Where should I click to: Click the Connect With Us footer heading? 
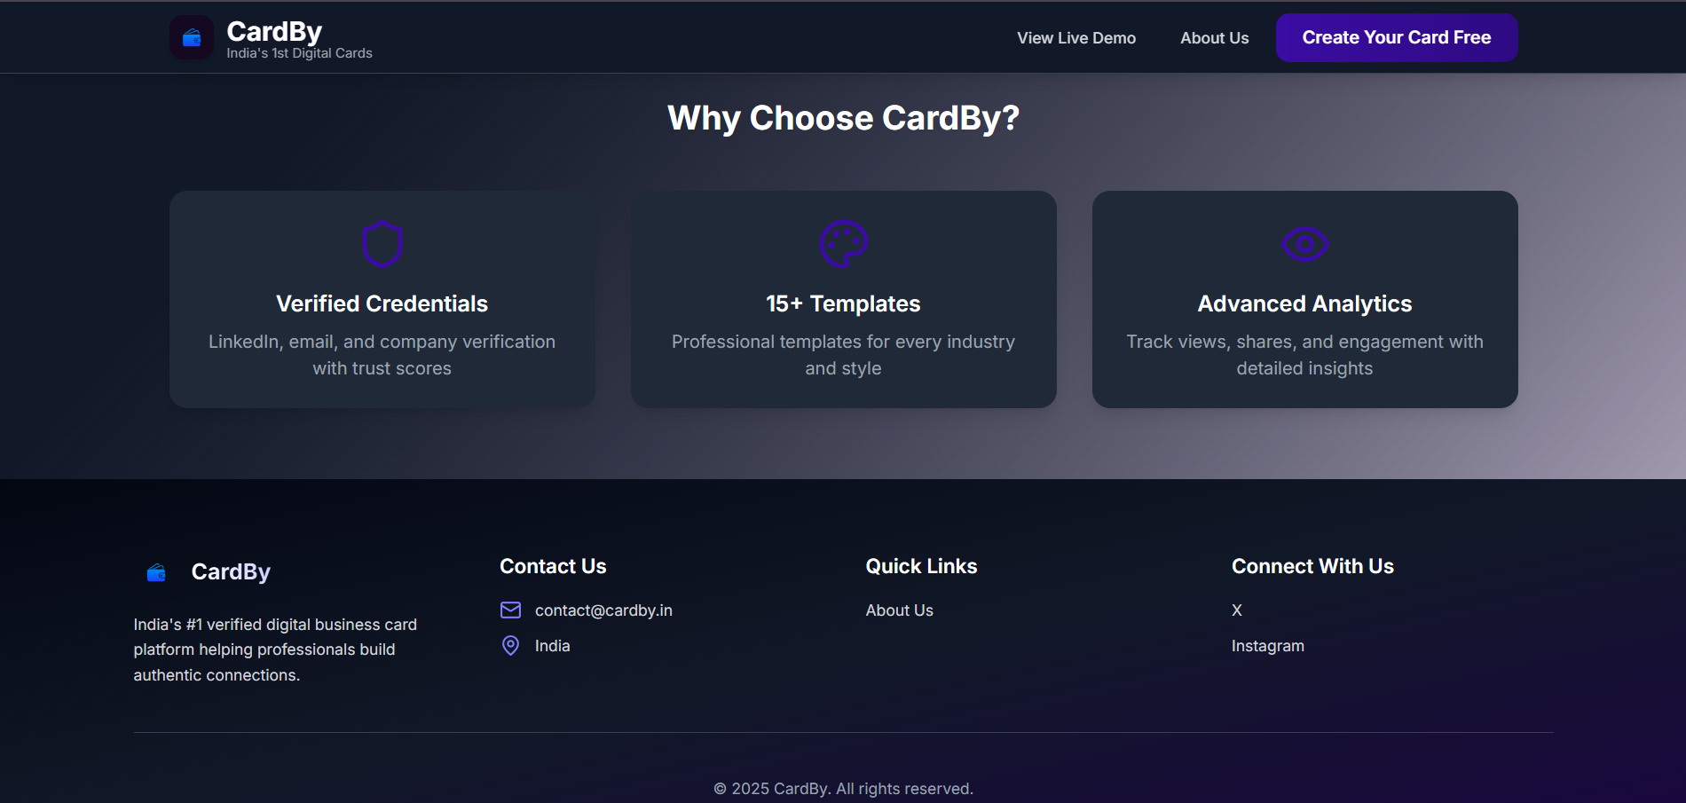(1312, 566)
